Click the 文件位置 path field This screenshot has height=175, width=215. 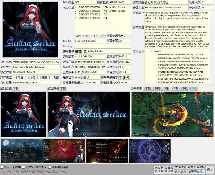click(36, 83)
